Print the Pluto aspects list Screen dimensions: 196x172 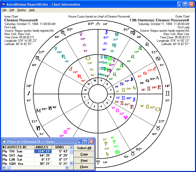coord(84,160)
